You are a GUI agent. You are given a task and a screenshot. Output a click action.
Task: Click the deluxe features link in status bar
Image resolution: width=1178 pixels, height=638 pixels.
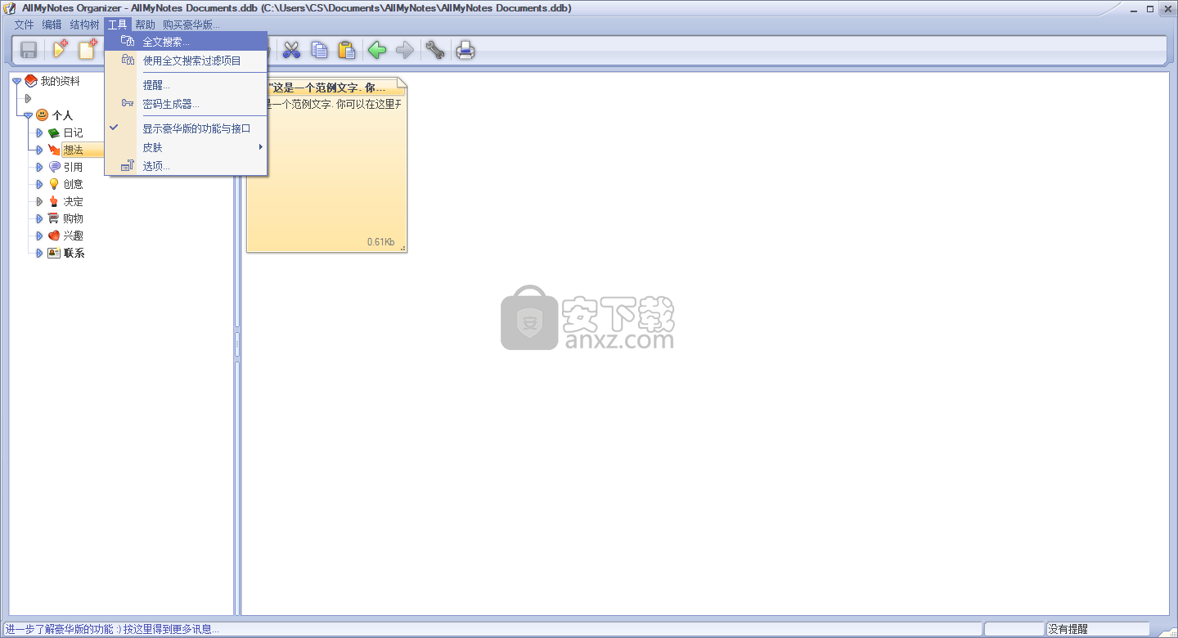tap(112, 629)
